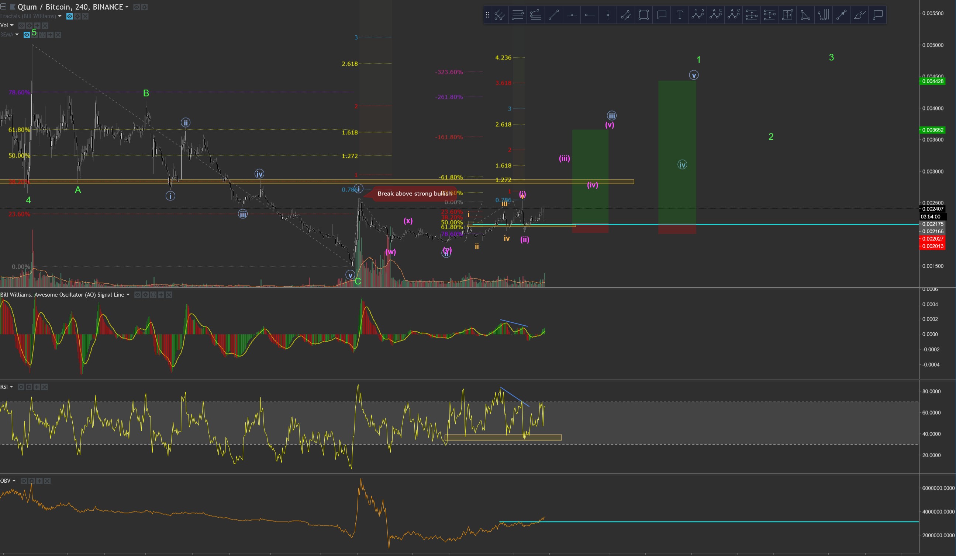Click the green 0.003652 price label
The image size is (956, 556).
932,130
